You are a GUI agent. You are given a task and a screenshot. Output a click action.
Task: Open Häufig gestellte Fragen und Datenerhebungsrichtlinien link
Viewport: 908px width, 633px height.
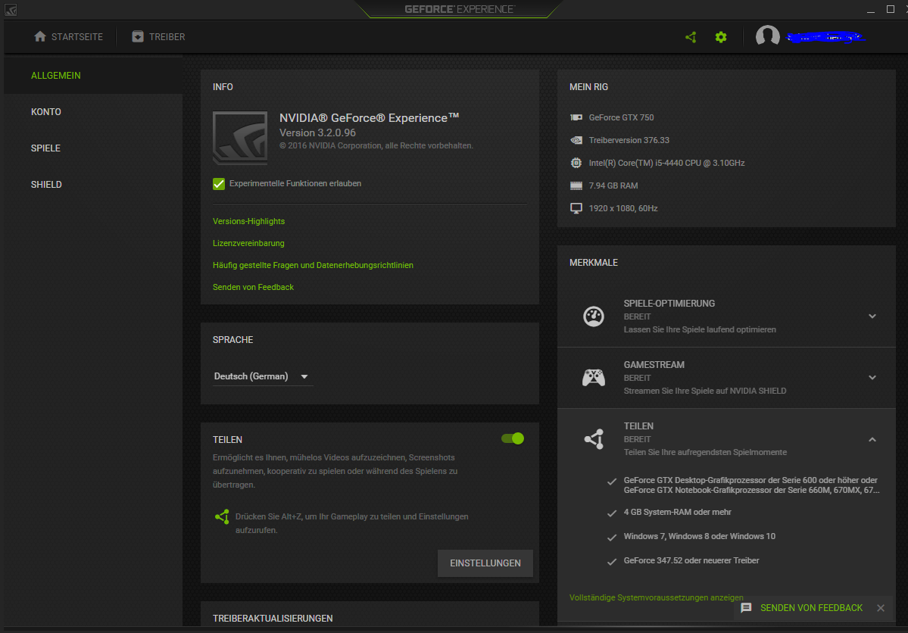coord(313,265)
